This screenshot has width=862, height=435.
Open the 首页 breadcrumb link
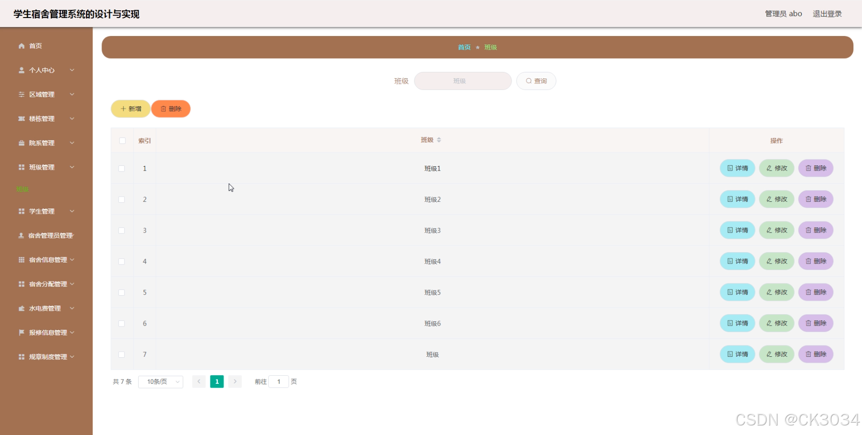pos(464,47)
